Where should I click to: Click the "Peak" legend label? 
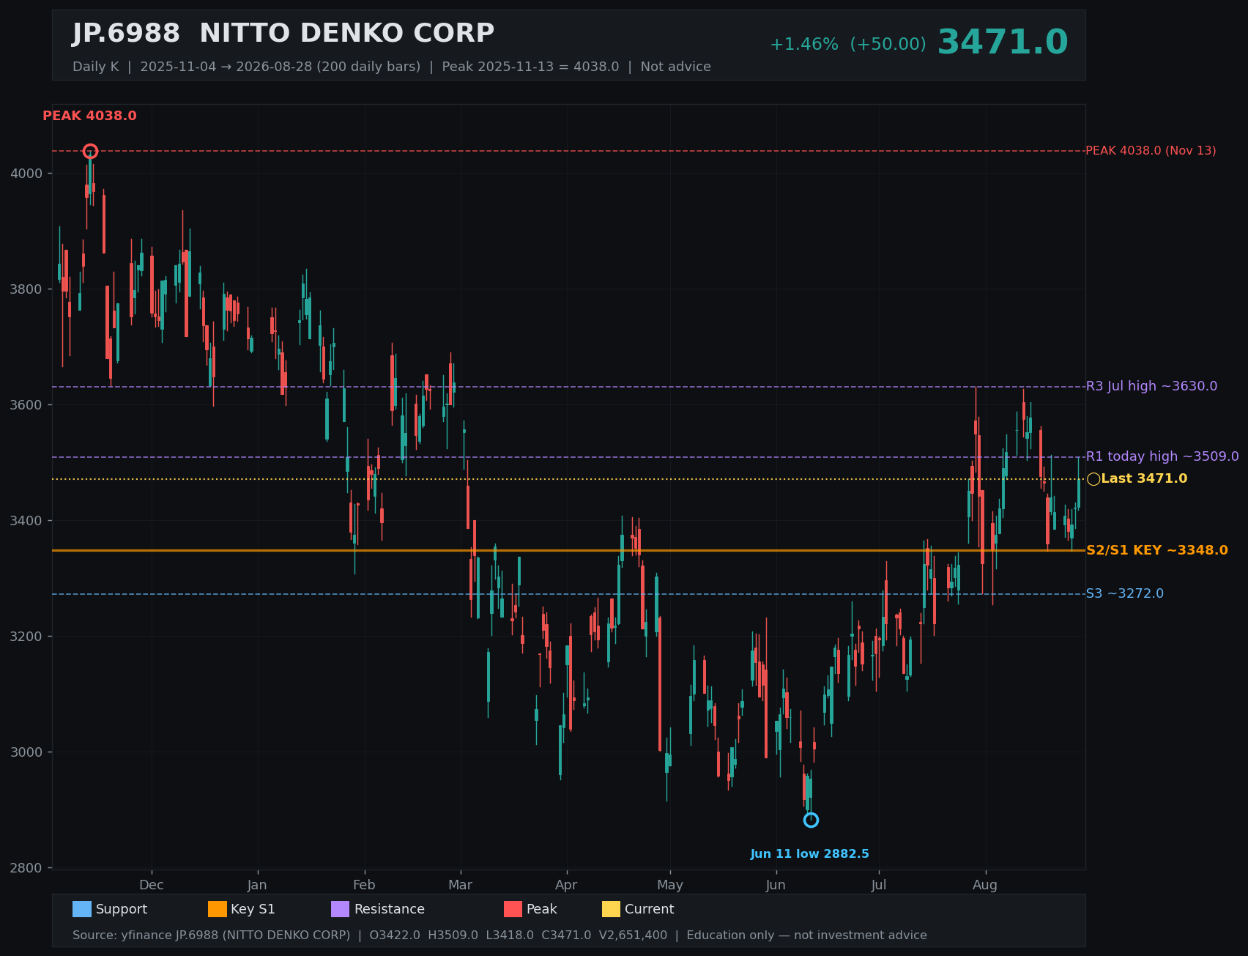tap(542, 909)
